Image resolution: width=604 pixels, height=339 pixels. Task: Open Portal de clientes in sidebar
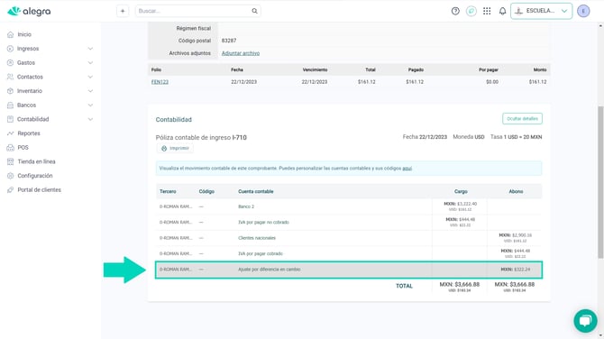[x=39, y=190]
